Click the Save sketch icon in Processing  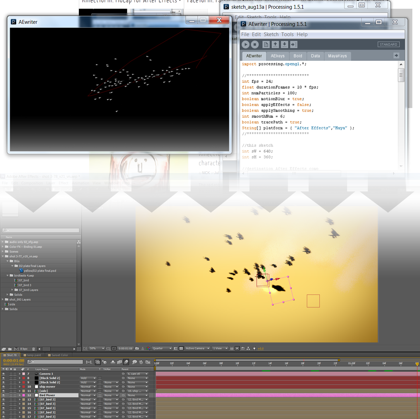pyautogui.click(x=285, y=45)
